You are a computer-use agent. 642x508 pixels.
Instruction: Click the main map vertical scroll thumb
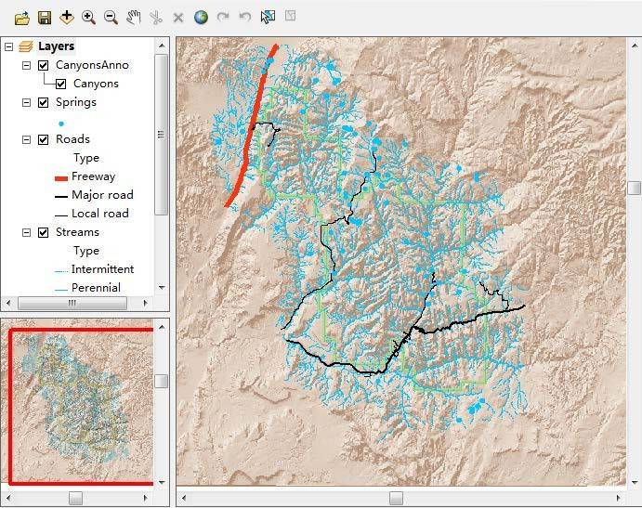(635, 188)
